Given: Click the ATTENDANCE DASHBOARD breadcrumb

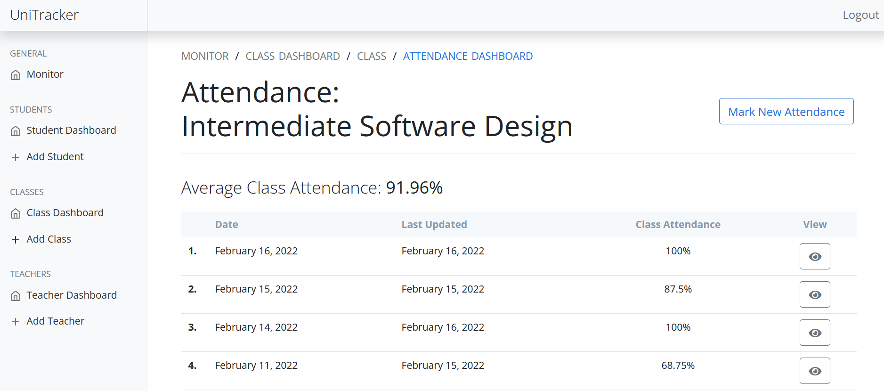Looking at the screenshot, I should [468, 57].
